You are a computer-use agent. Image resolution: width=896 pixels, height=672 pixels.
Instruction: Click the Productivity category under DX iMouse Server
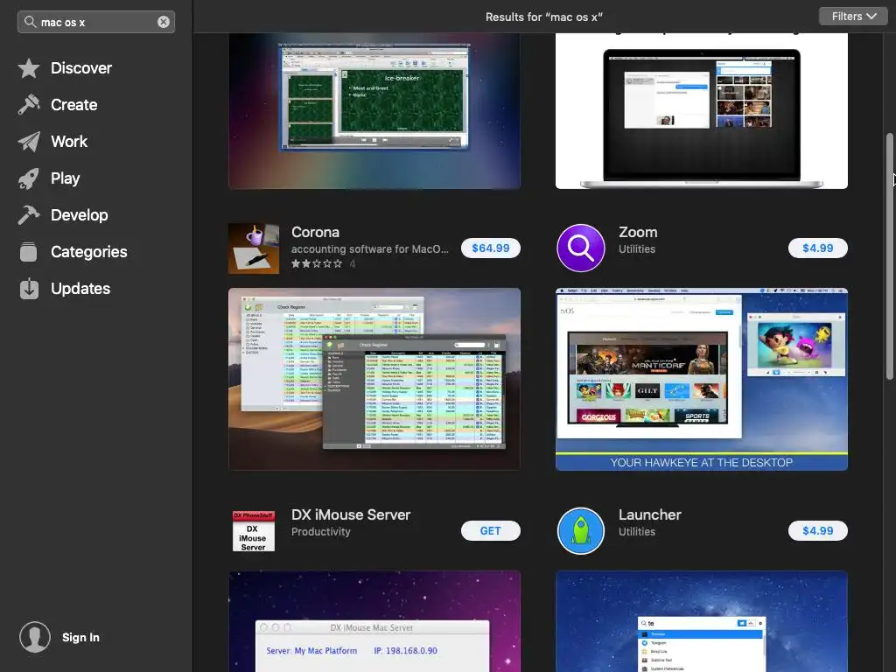click(320, 531)
